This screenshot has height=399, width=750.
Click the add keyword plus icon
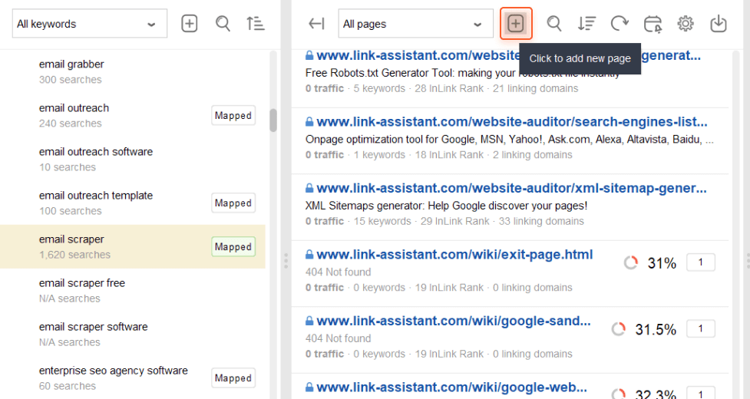pos(190,24)
